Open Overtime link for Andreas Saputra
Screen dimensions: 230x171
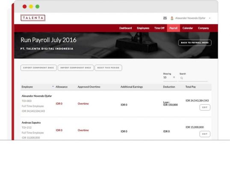coord(83,130)
